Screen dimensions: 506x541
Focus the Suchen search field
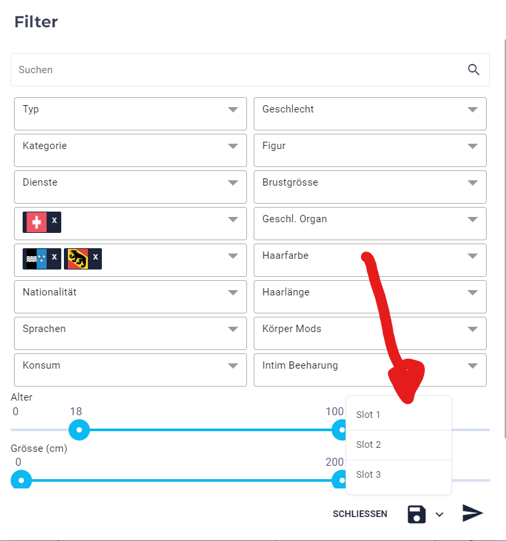point(240,70)
